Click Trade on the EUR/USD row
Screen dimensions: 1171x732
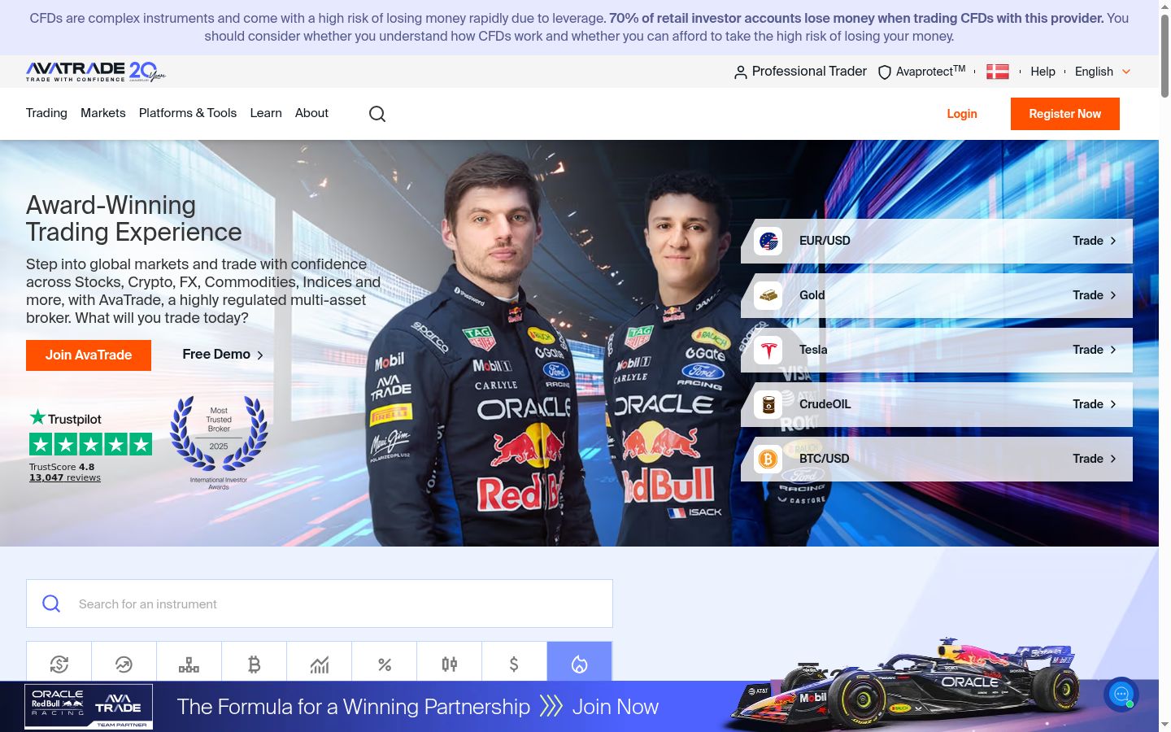(1095, 241)
